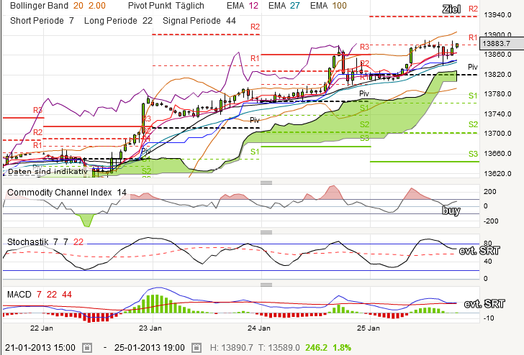Click the -10 value on MACD axis
Viewport: 524px width, 355px height.
point(489,318)
